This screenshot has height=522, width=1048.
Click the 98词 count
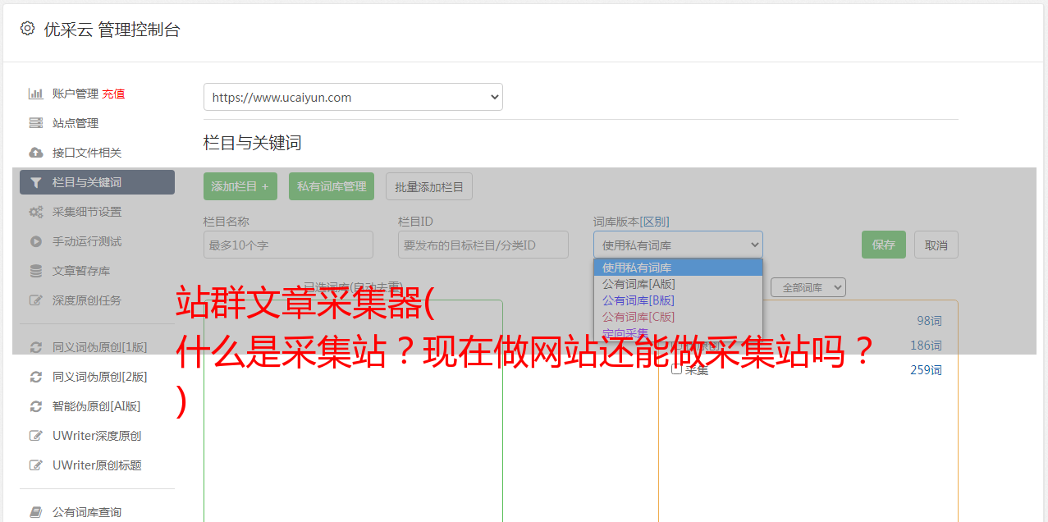(x=929, y=321)
